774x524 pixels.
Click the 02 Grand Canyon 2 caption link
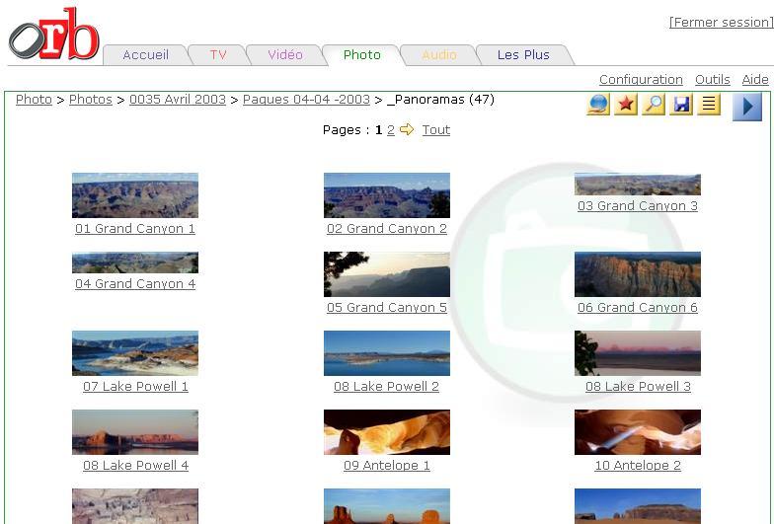click(387, 229)
